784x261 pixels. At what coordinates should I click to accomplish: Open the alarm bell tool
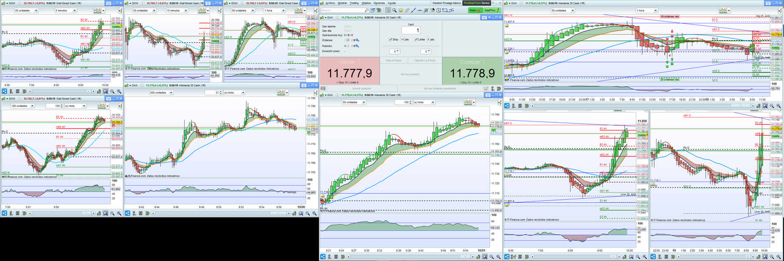pyautogui.click(x=401, y=10)
